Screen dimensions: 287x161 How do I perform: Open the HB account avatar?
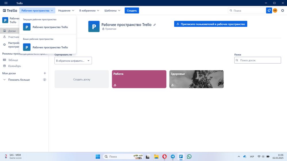pos(275,11)
